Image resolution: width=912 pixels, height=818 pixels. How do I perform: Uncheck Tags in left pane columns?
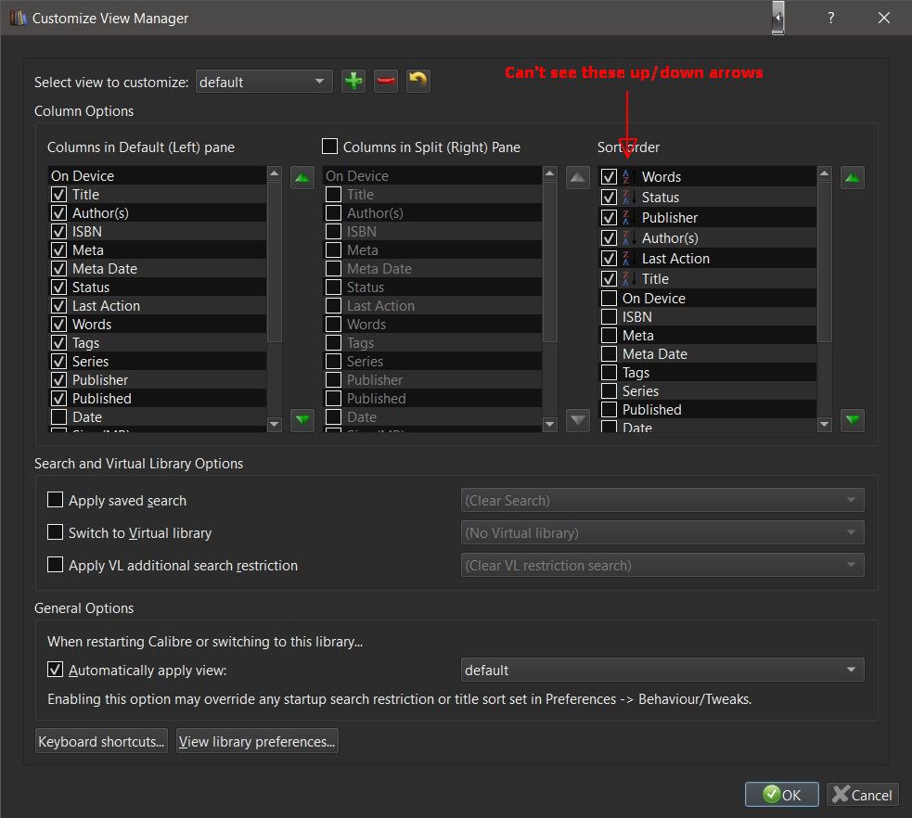58,342
